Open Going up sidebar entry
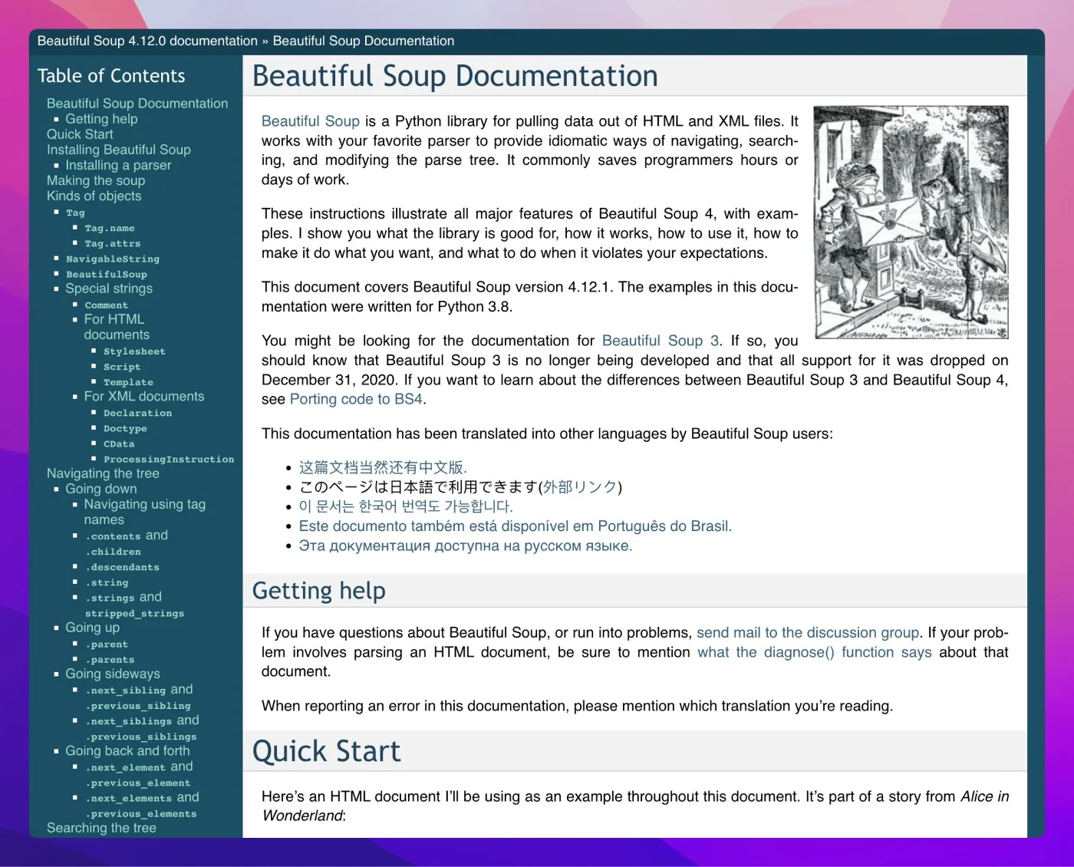 92,628
